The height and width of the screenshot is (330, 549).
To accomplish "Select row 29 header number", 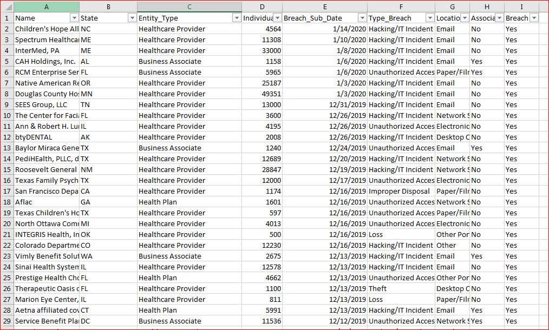I will pos(7,321).
